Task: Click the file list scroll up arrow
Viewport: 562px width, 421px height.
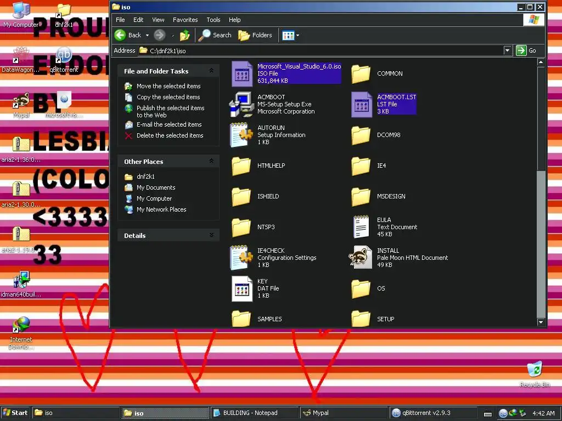Action: point(541,62)
